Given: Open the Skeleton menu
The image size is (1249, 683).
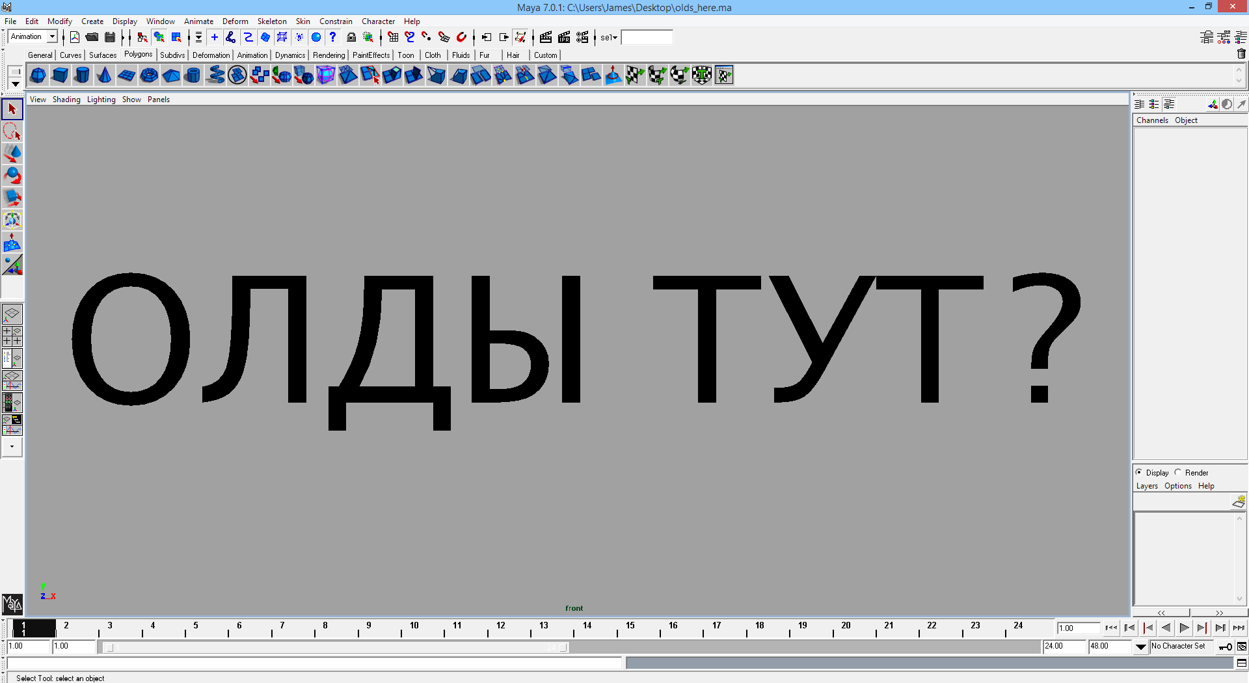Looking at the screenshot, I should click(271, 21).
